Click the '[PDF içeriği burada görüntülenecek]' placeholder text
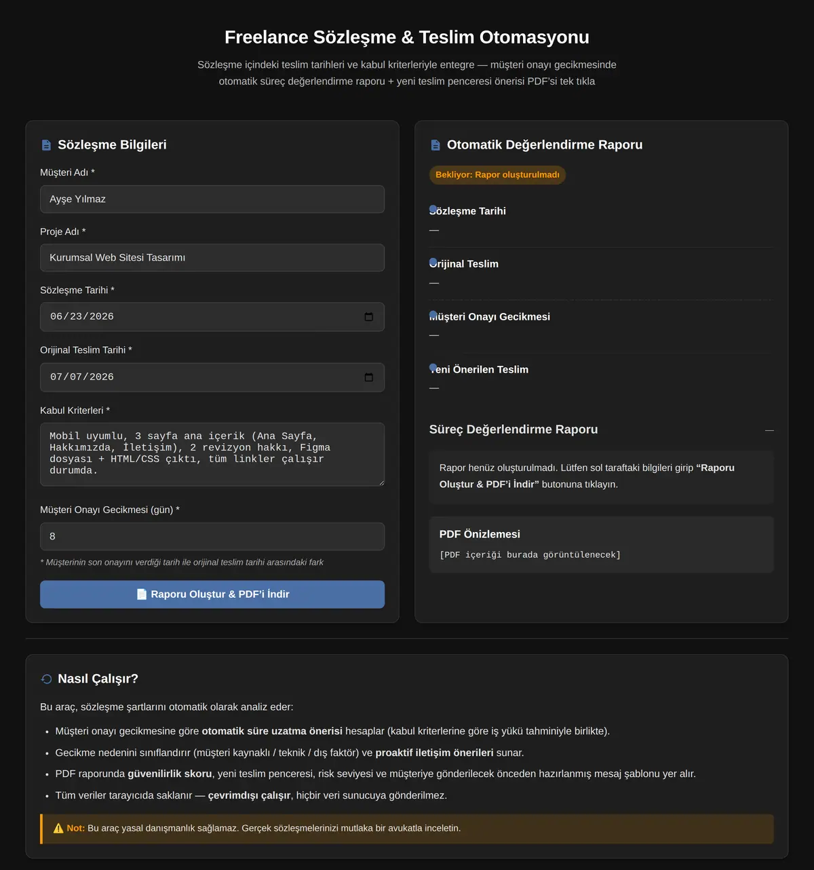Image resolution: width=814 pixels, height=870 pixels. [x=530, y=555]
